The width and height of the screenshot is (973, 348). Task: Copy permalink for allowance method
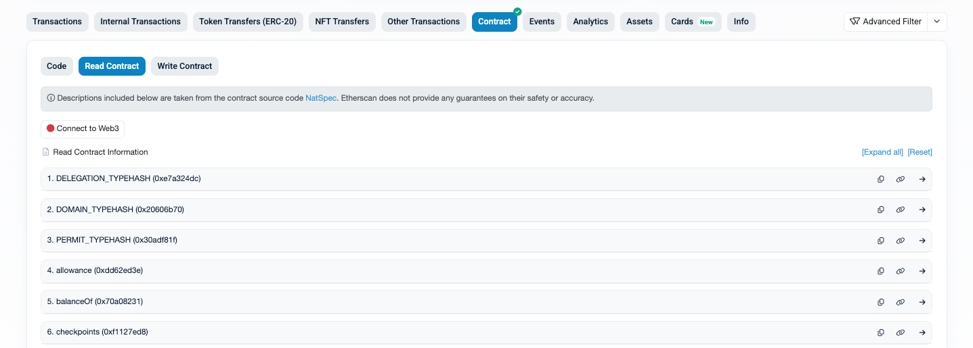pyautogui.click(x=901, y=271)
